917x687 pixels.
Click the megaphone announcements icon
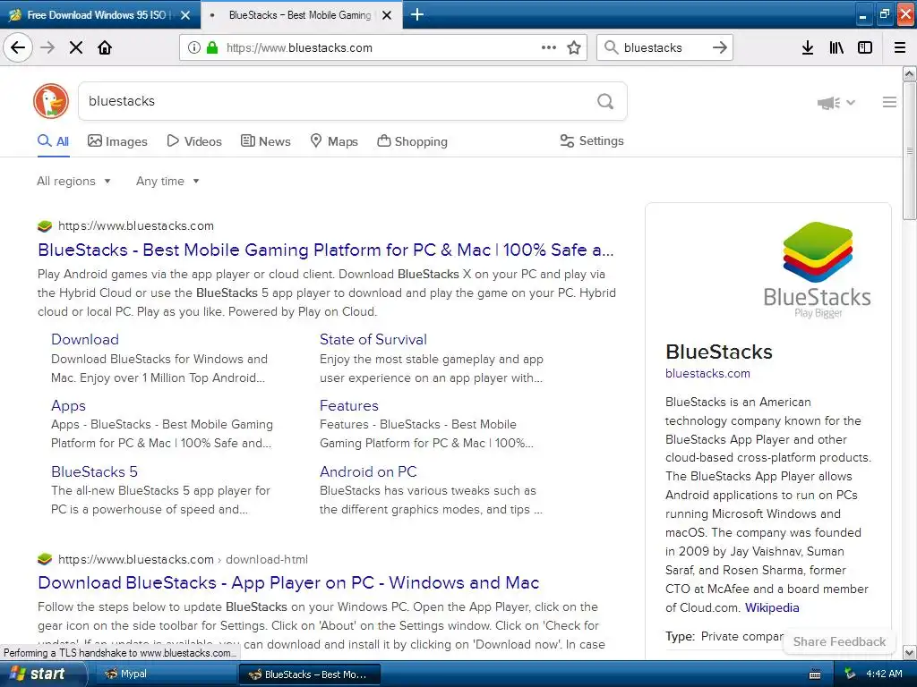[x=828, y=103]
